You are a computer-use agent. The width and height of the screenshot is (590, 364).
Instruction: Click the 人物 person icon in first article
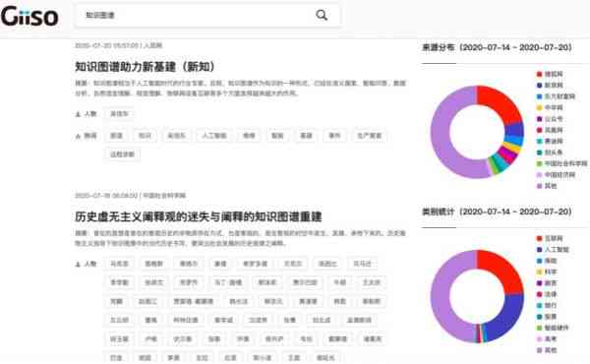point(79,114)
